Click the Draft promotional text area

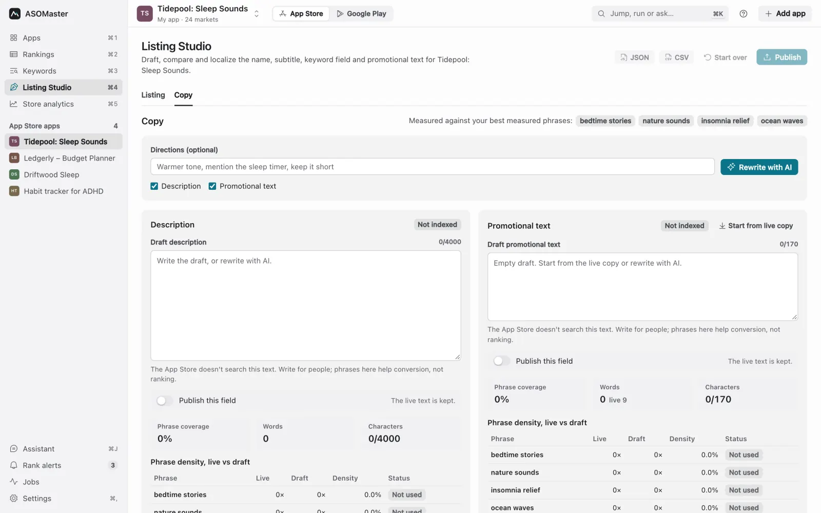642,287
